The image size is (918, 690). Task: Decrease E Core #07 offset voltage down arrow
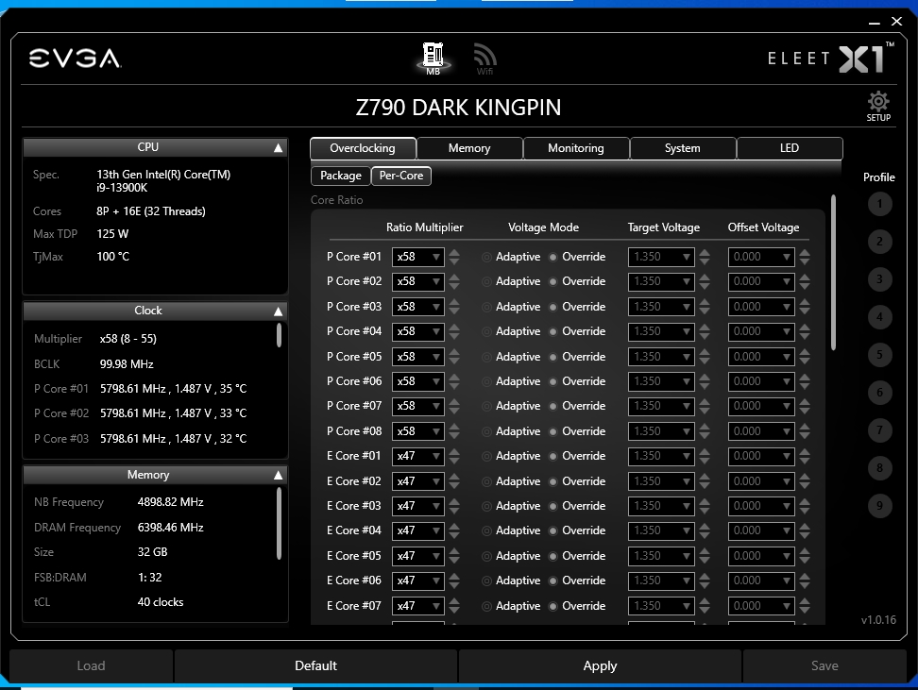(x=805, y=611)
